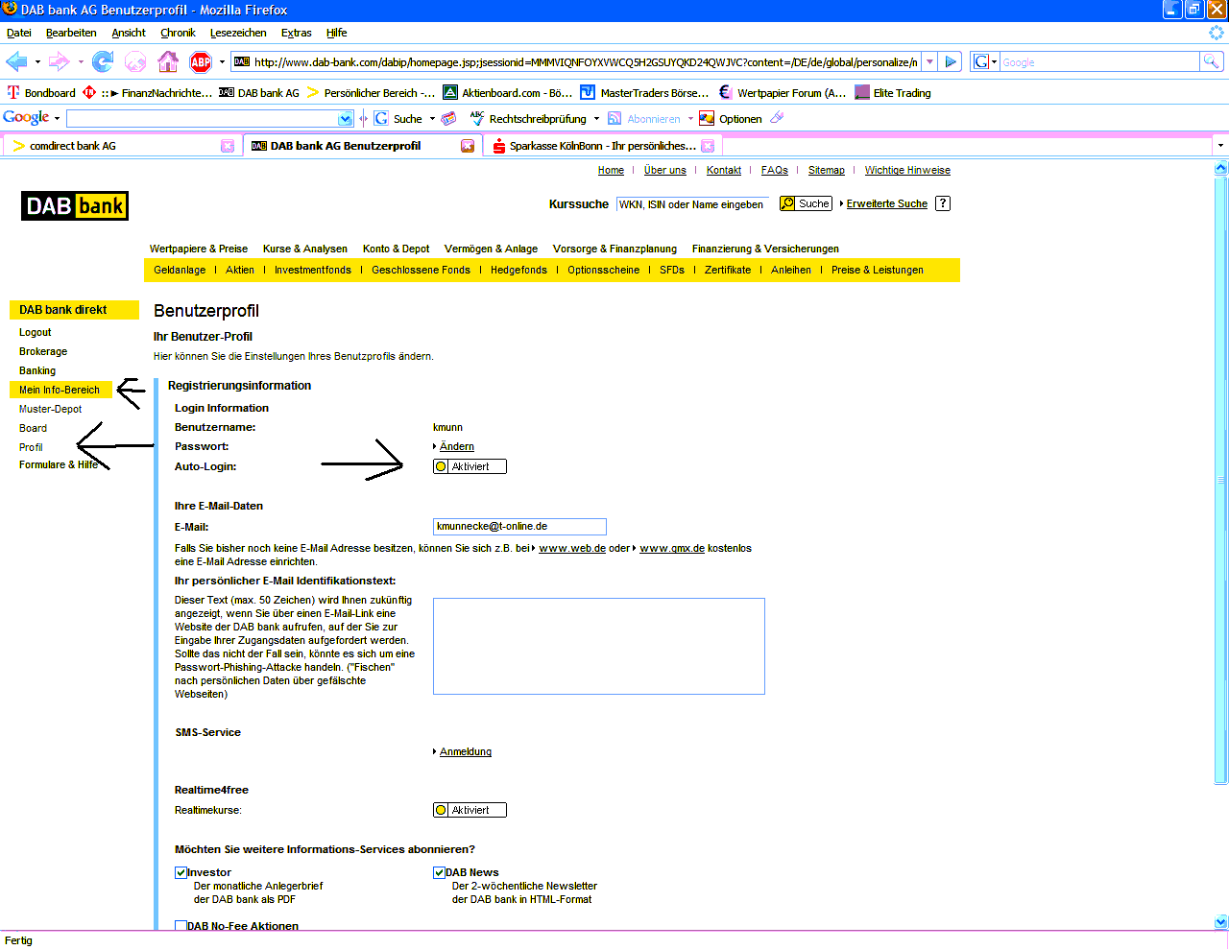Click the scrollbar up arrow
This screenshot has height=950, width=1229.
pyautogui.click(x=1221, y=168)
